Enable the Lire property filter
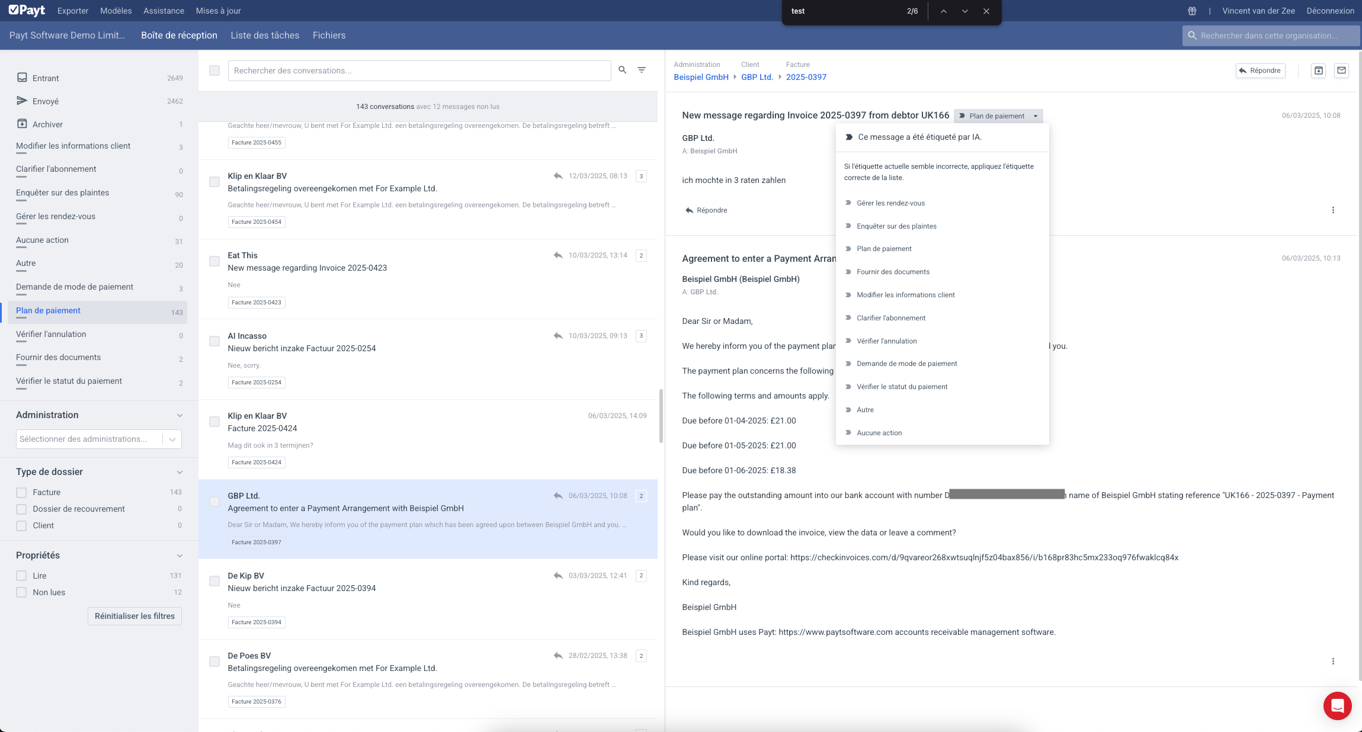Screen dimensions: 1362x732 (x=21, y=576)
